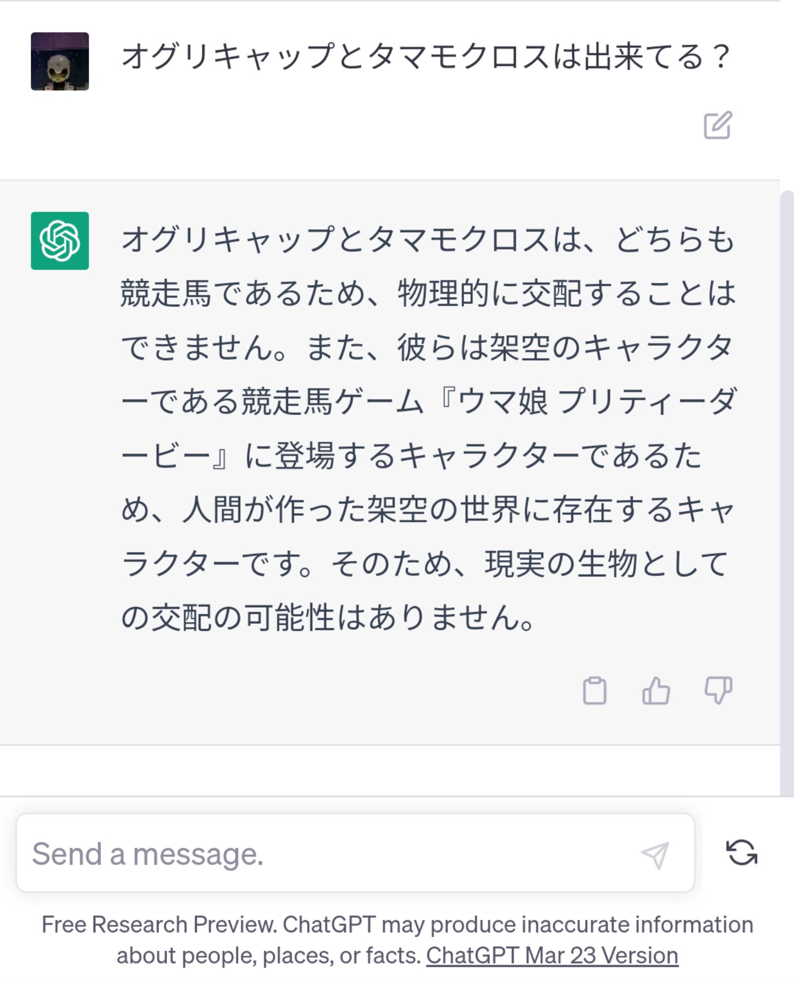Click the edit message pencil icon
The image size is (794, 984).
(x=718, y=125)
